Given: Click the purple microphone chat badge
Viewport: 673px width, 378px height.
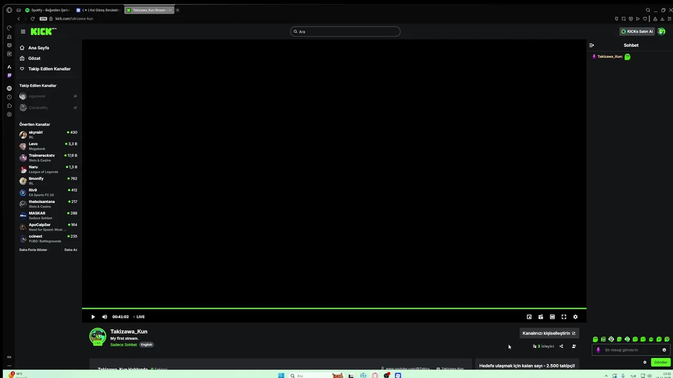Looking at the screenshot, I should (598, 350).
